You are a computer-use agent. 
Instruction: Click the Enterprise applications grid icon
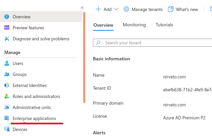7,118
